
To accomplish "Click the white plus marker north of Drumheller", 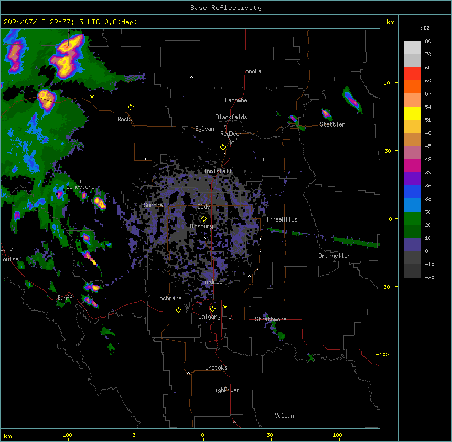I will [321, 197].
